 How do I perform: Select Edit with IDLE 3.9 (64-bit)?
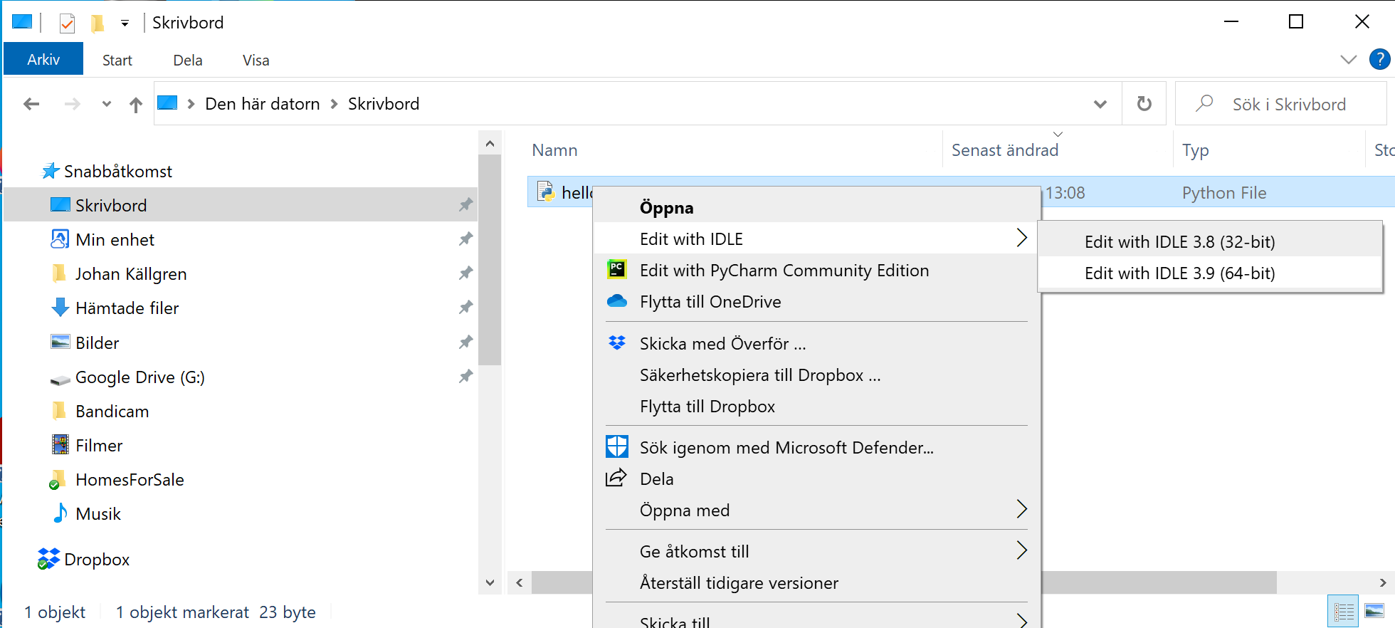1179,273
